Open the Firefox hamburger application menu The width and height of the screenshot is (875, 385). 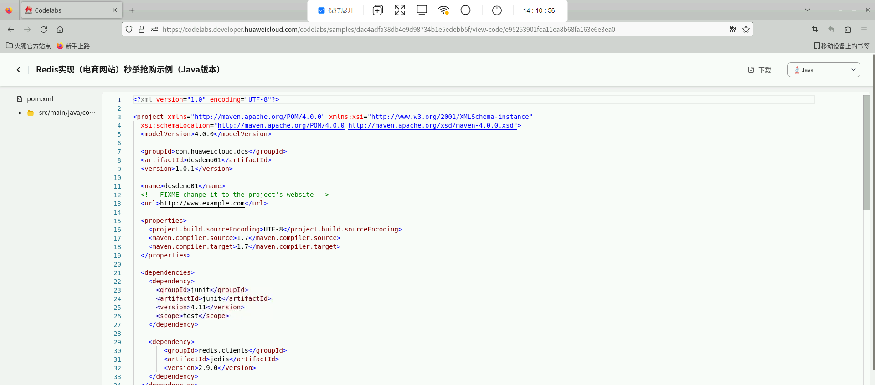864,30
